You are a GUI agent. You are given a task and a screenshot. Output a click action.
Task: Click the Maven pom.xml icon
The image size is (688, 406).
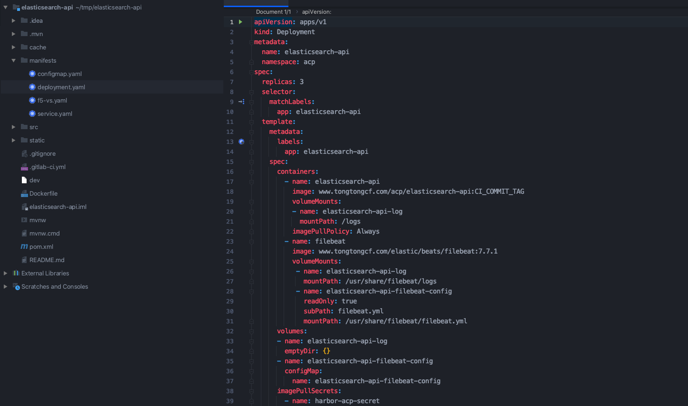[x=24, y=246]
